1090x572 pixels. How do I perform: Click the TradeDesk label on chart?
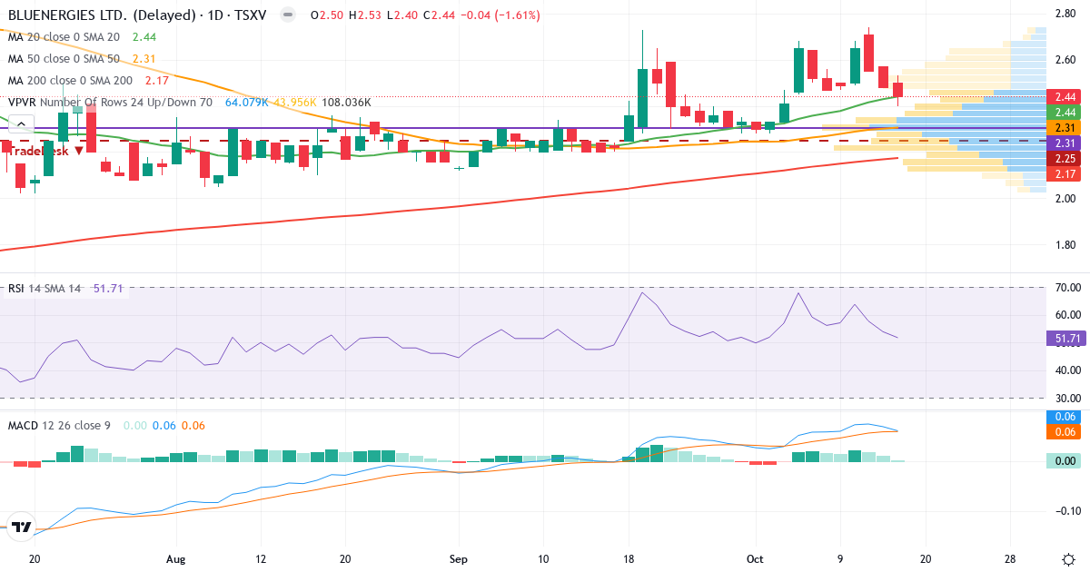pyautogui.click(x=45, y=151)
